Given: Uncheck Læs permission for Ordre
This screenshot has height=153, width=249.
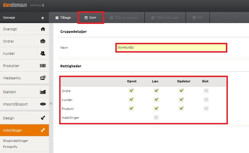Looking at the screenshot, I should pos(156,91).
